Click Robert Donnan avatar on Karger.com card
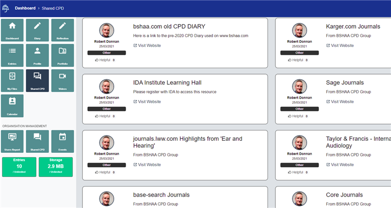The image size is (391, 208). [x=299, y=30]
